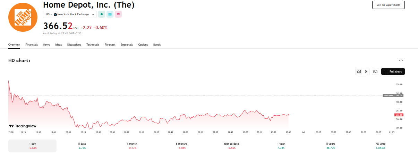Image resolution: width=418 pixels, height=154 pixels.
Task: Click the end point of the price line
Action: tap(289, 115)
